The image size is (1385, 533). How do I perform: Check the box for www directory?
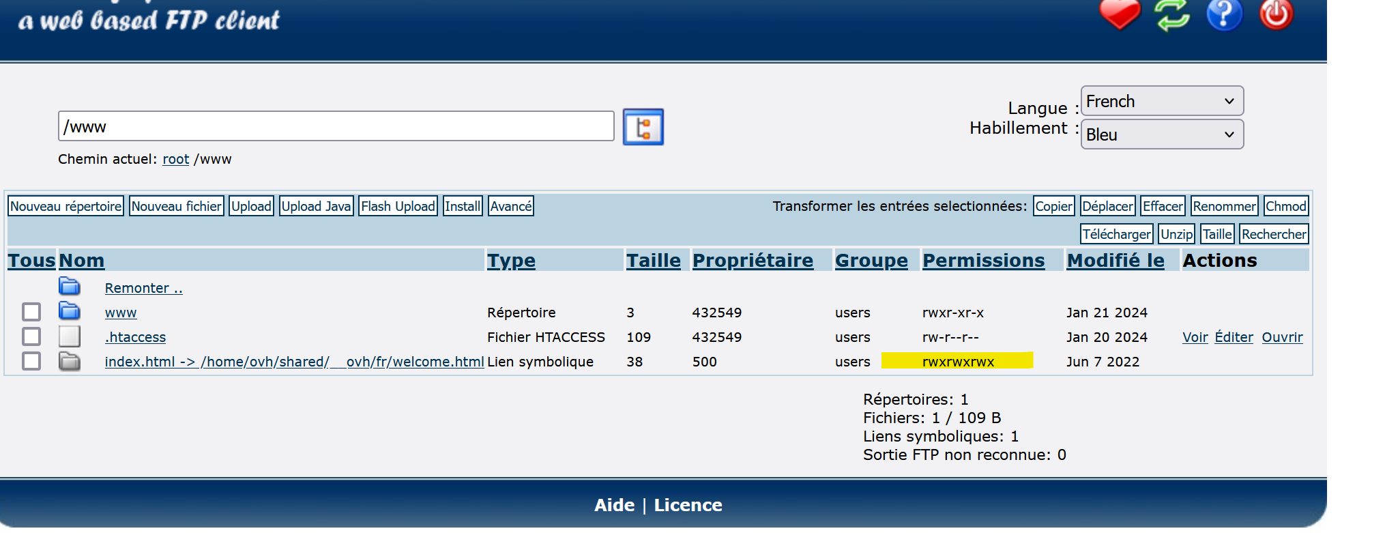(31, 312)
